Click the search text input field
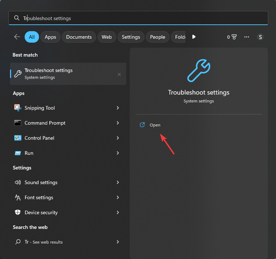 tap(143, 18)
